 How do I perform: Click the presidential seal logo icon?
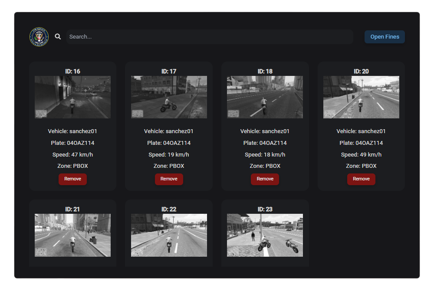39,37
